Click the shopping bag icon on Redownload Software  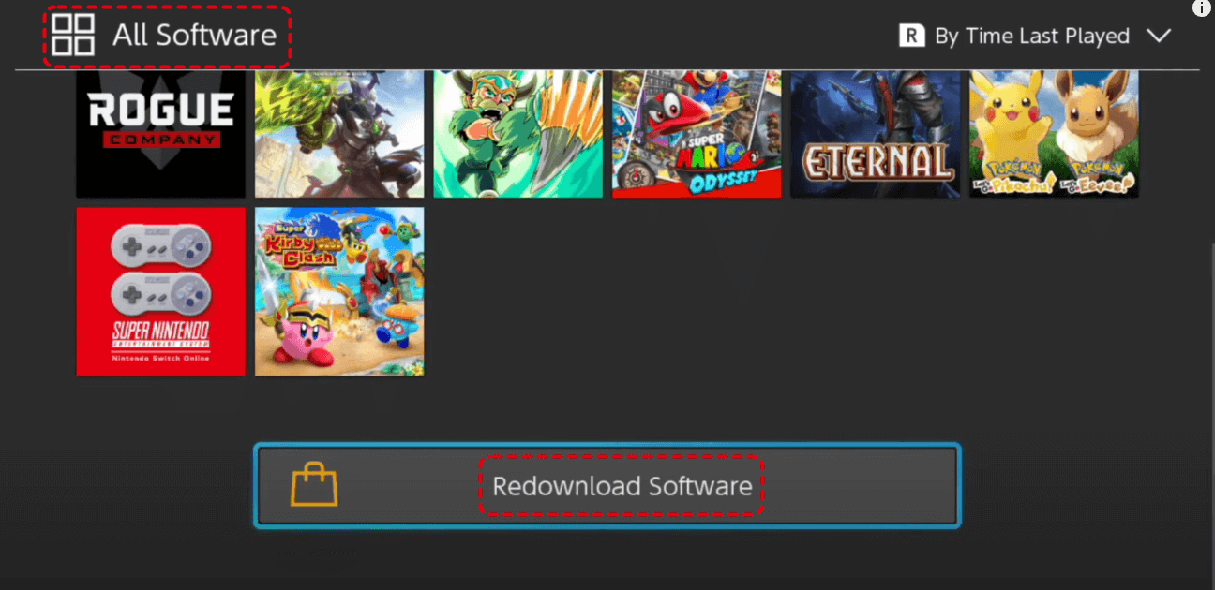pos(314,486)
